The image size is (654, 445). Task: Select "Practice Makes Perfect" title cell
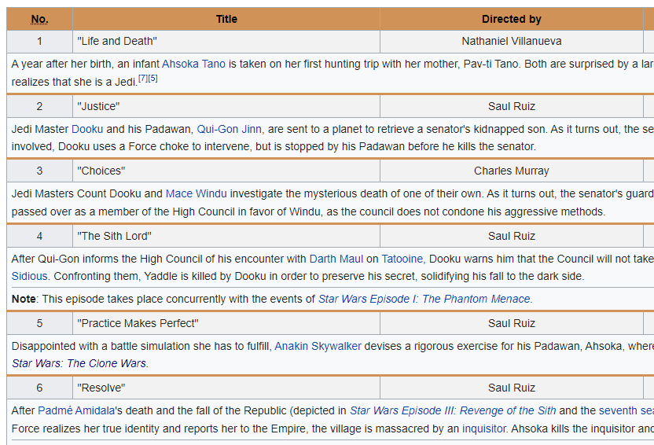point(226,323)
